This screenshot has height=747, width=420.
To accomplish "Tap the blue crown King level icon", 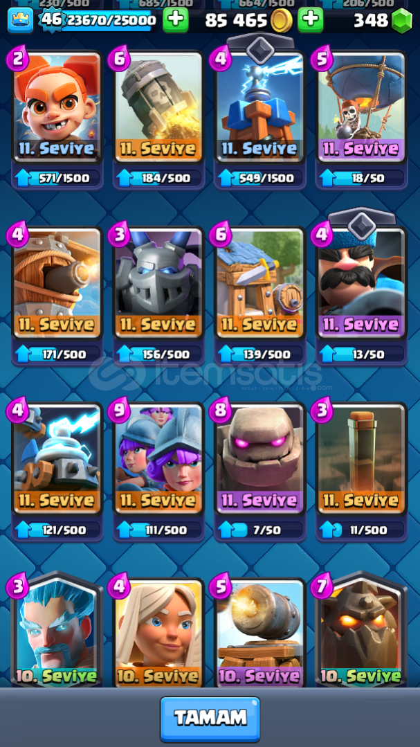I will coord(21,20).
